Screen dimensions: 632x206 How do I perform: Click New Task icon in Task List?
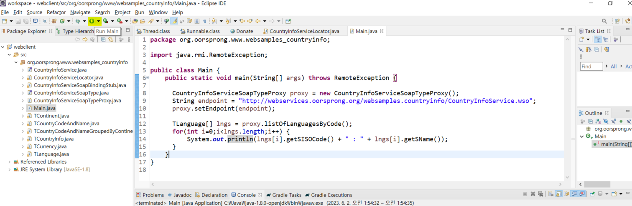pos(581,40)
